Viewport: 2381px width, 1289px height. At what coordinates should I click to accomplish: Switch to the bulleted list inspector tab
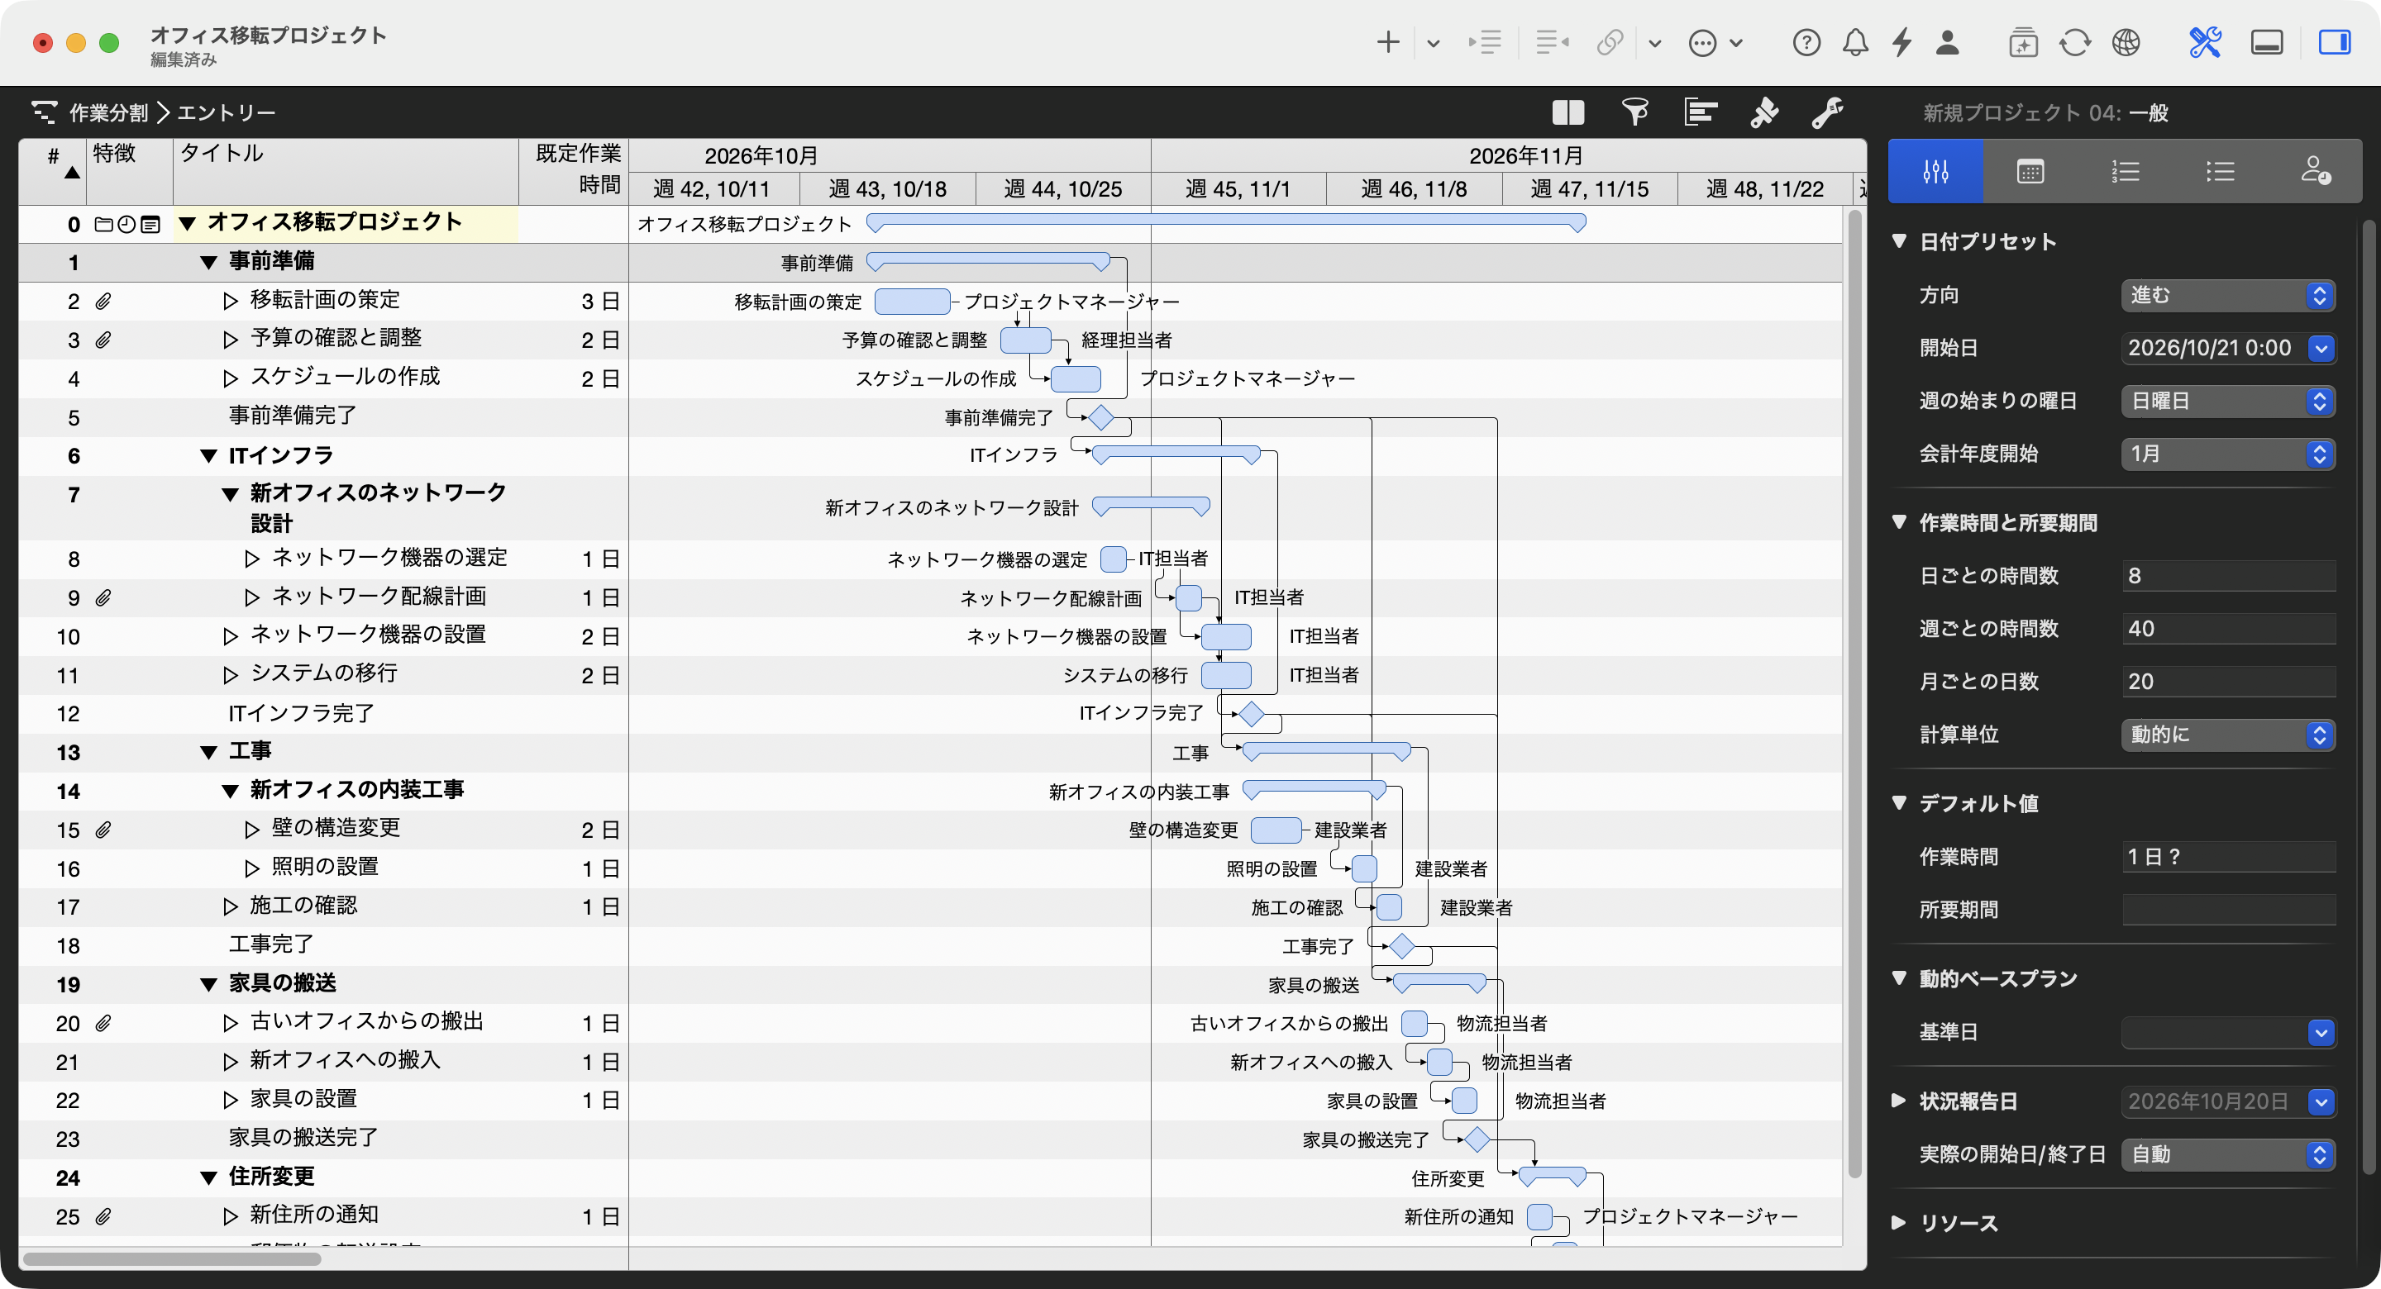[2220, 172]
